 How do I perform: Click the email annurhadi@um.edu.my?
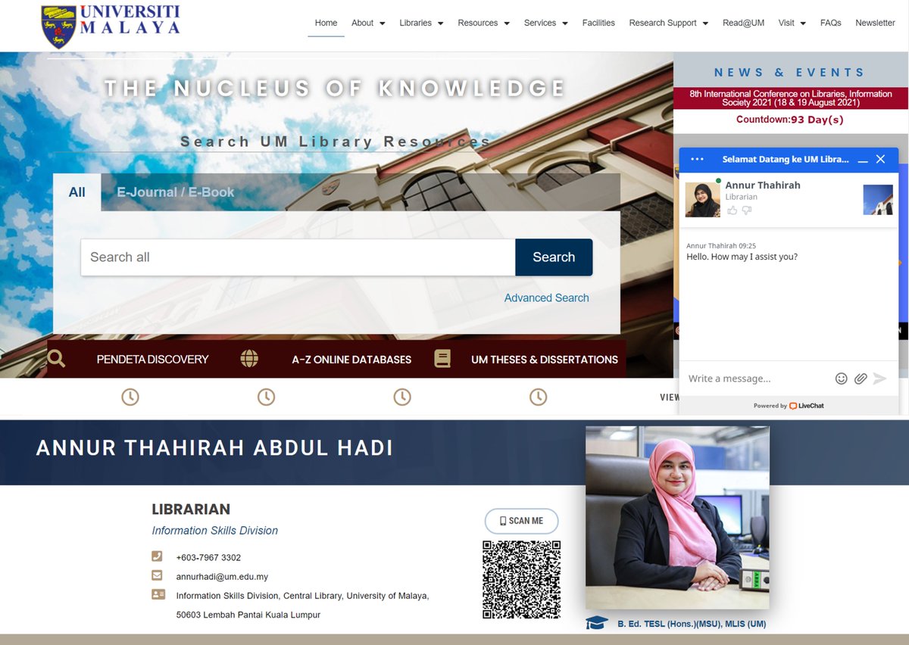[x=222, y=576]
